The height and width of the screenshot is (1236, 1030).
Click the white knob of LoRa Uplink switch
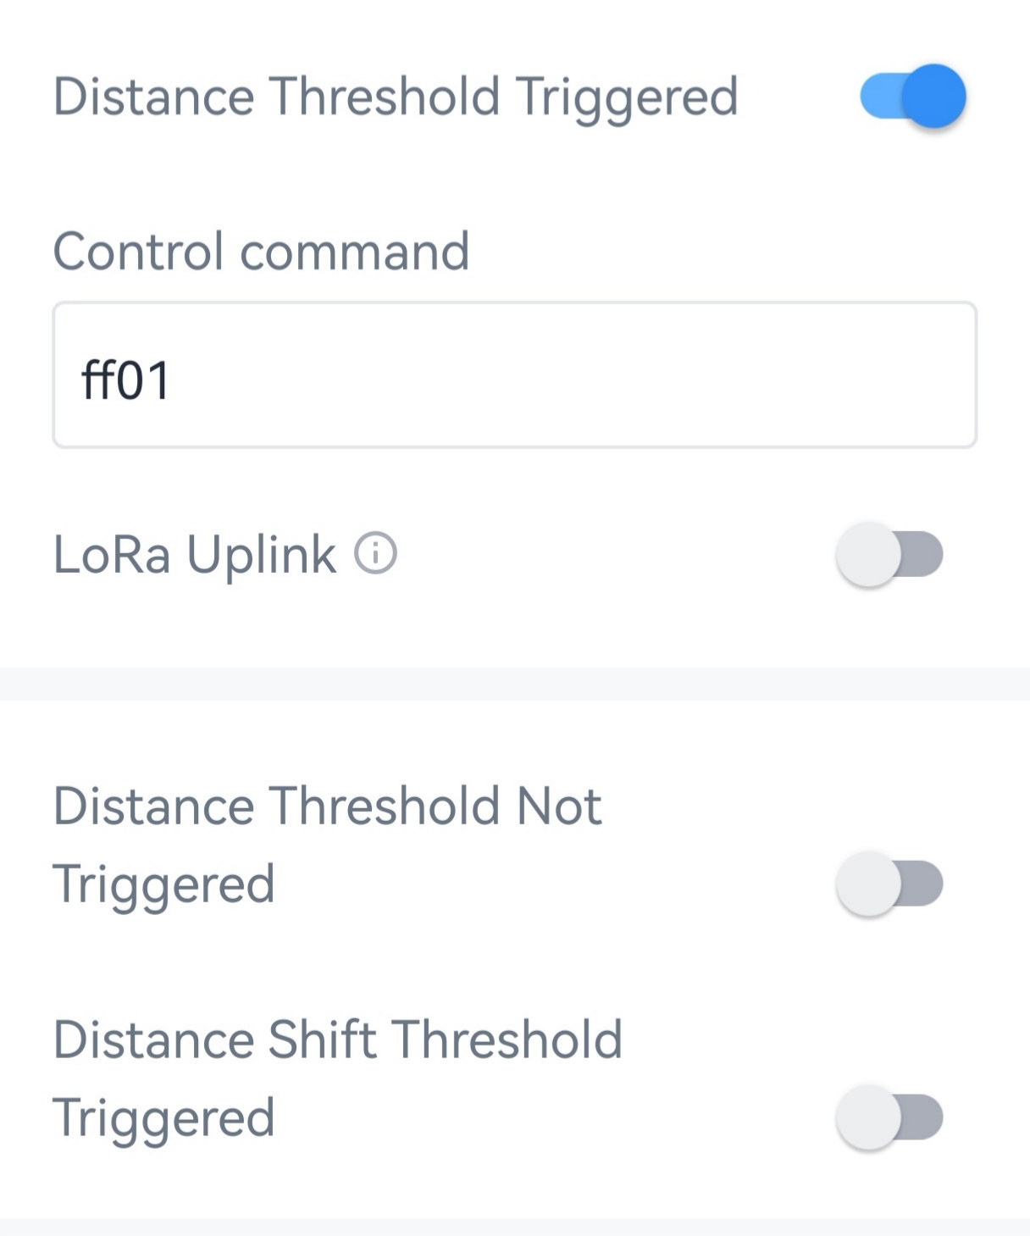(868, 555)
